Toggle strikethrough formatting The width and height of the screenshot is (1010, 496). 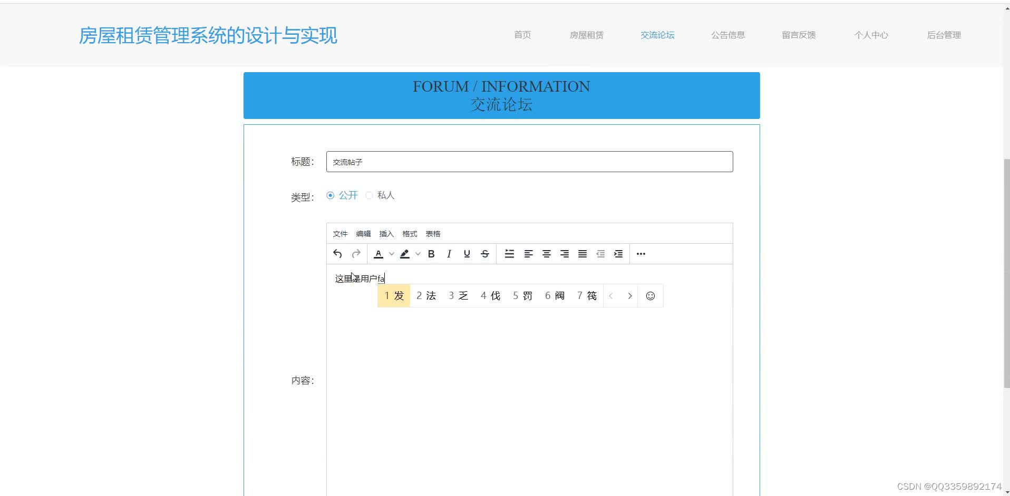click(485, 254)
